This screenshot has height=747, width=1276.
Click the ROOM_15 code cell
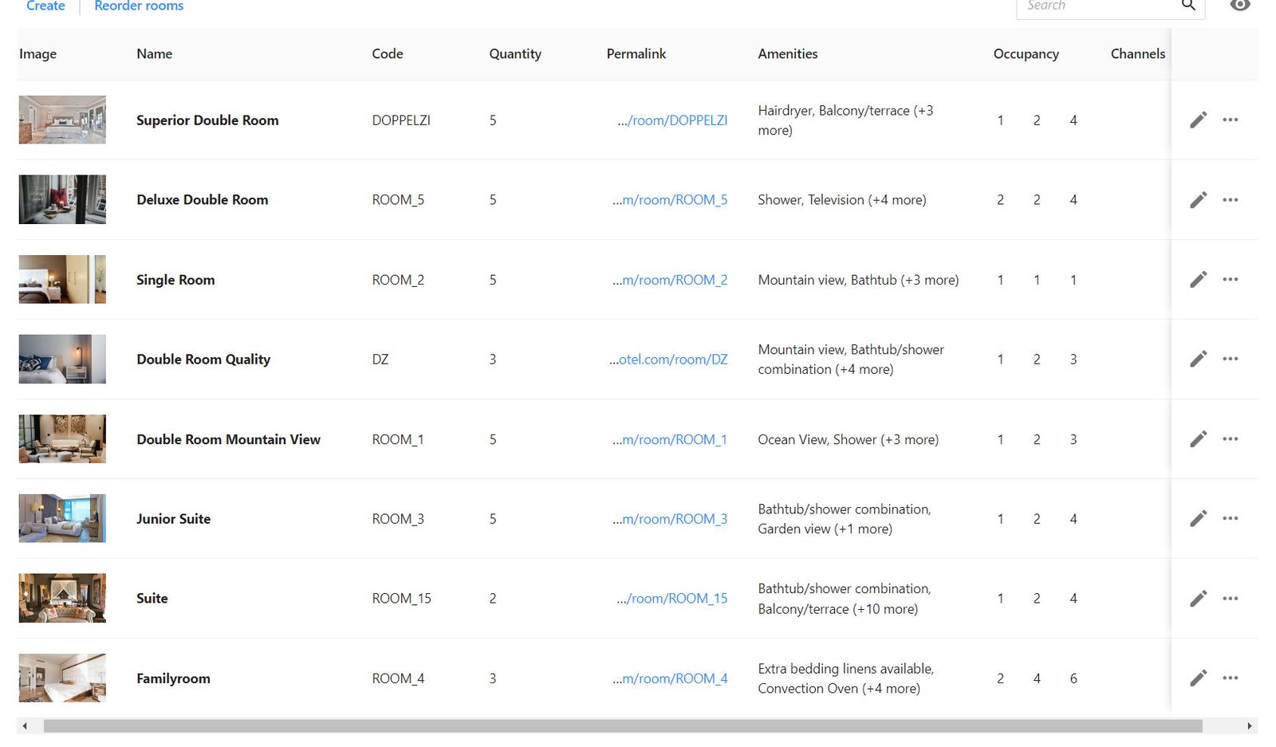click(401, 599)
